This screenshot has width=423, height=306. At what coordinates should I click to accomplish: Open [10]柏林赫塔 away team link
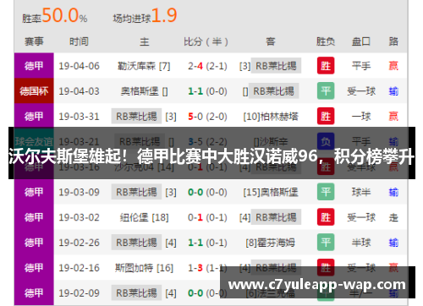pyautogui.click(x=271, y=117)
